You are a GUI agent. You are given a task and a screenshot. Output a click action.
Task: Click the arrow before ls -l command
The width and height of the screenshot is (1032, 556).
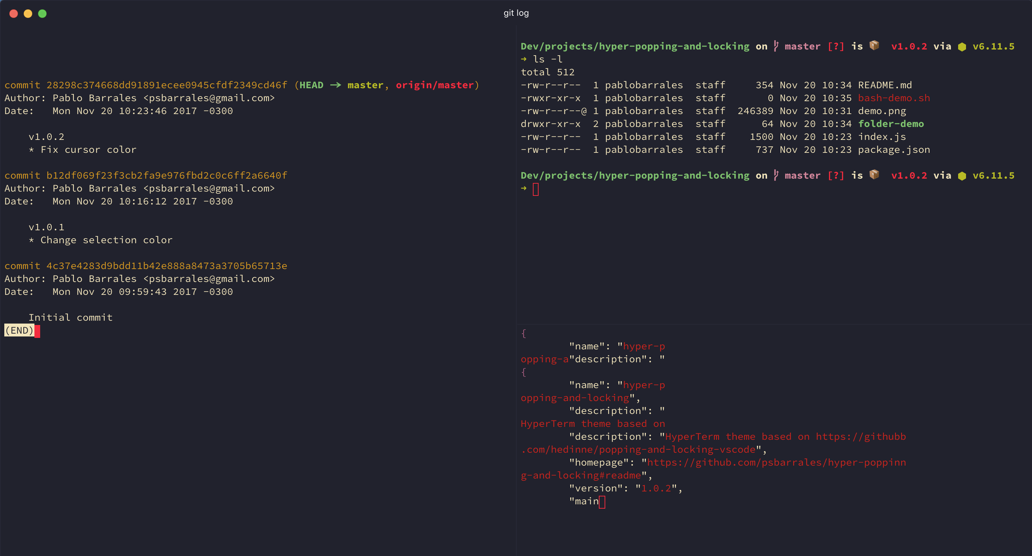pyautogui.click(x=524, y=59)
